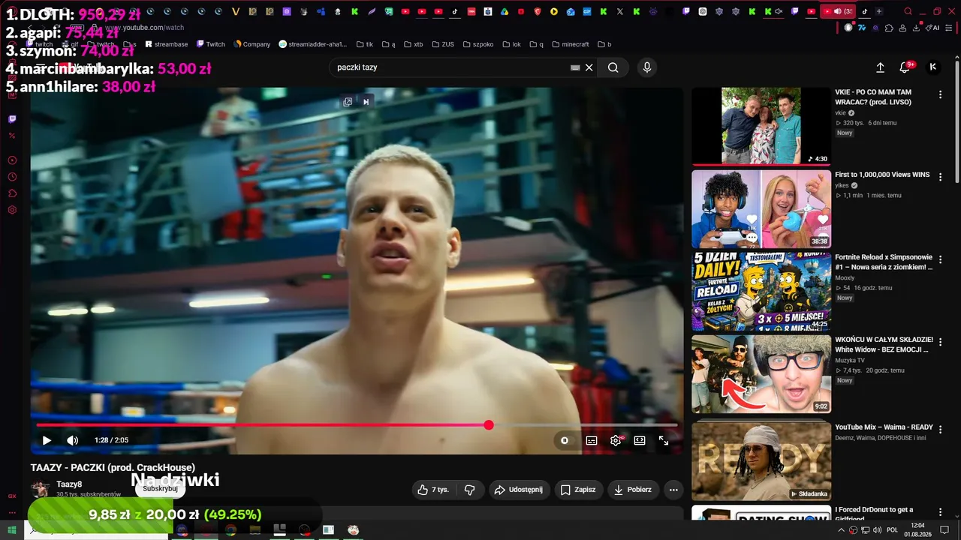Open 'First to 1,000,000 Views WINS' video thumbnail

coord(761,208)
